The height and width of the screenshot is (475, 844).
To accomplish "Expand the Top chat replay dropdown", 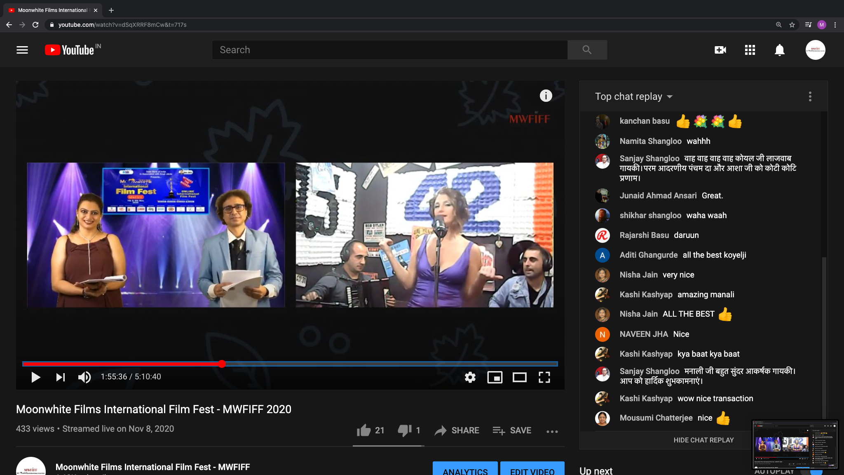I will tap(633, 96).
